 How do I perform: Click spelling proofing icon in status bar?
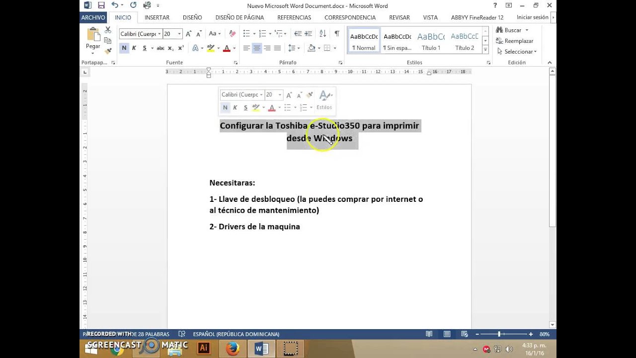[x=182, y=334]
